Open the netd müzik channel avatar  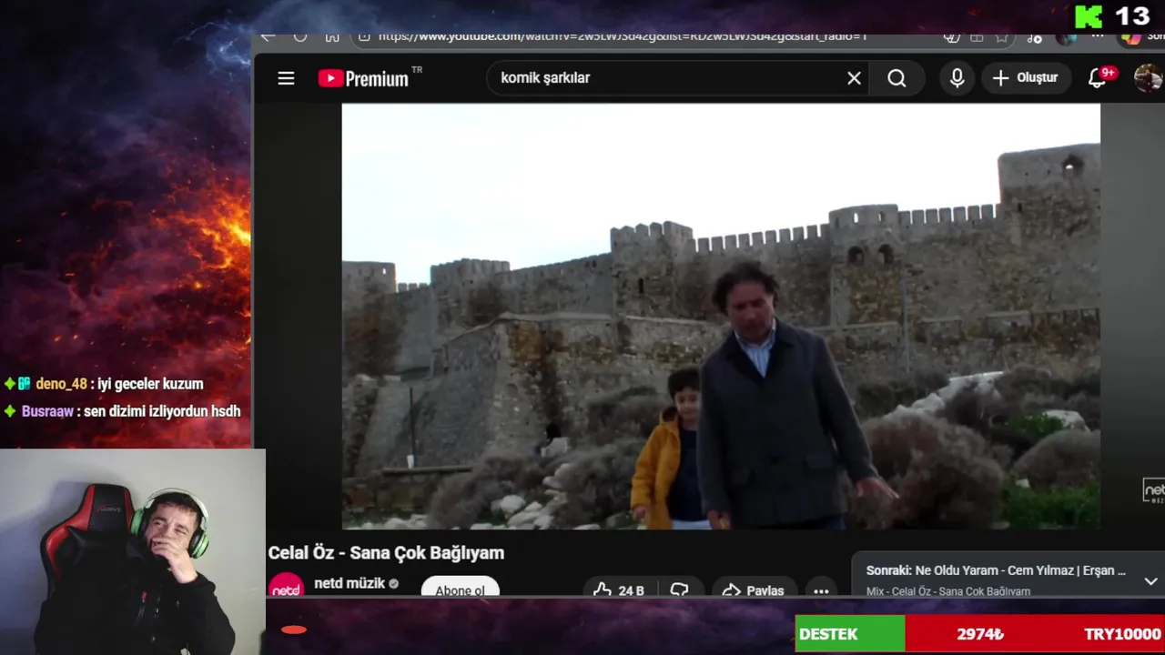(x=286, y=585)
